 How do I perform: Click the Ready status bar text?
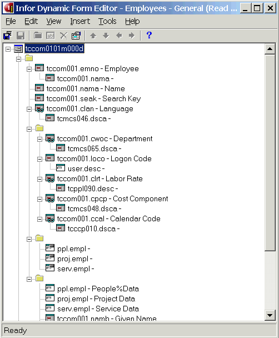pos(16,330)
